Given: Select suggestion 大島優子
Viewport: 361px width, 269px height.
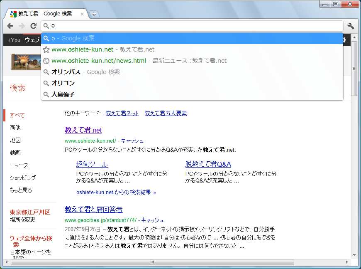Looking at the screenshot, I should point(192,94).
